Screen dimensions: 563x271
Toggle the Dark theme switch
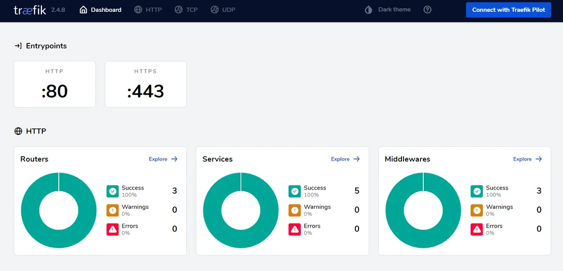coord(388,10)
